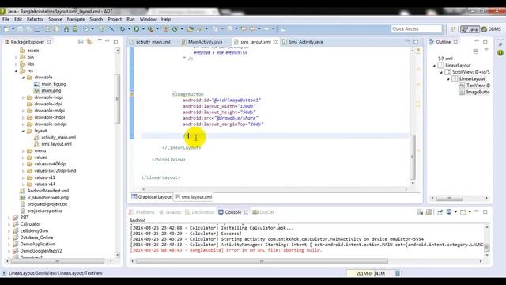The height and width of the screenshot is (285, 506).
Task: Open the Window menu
Action: coord(148,19)
